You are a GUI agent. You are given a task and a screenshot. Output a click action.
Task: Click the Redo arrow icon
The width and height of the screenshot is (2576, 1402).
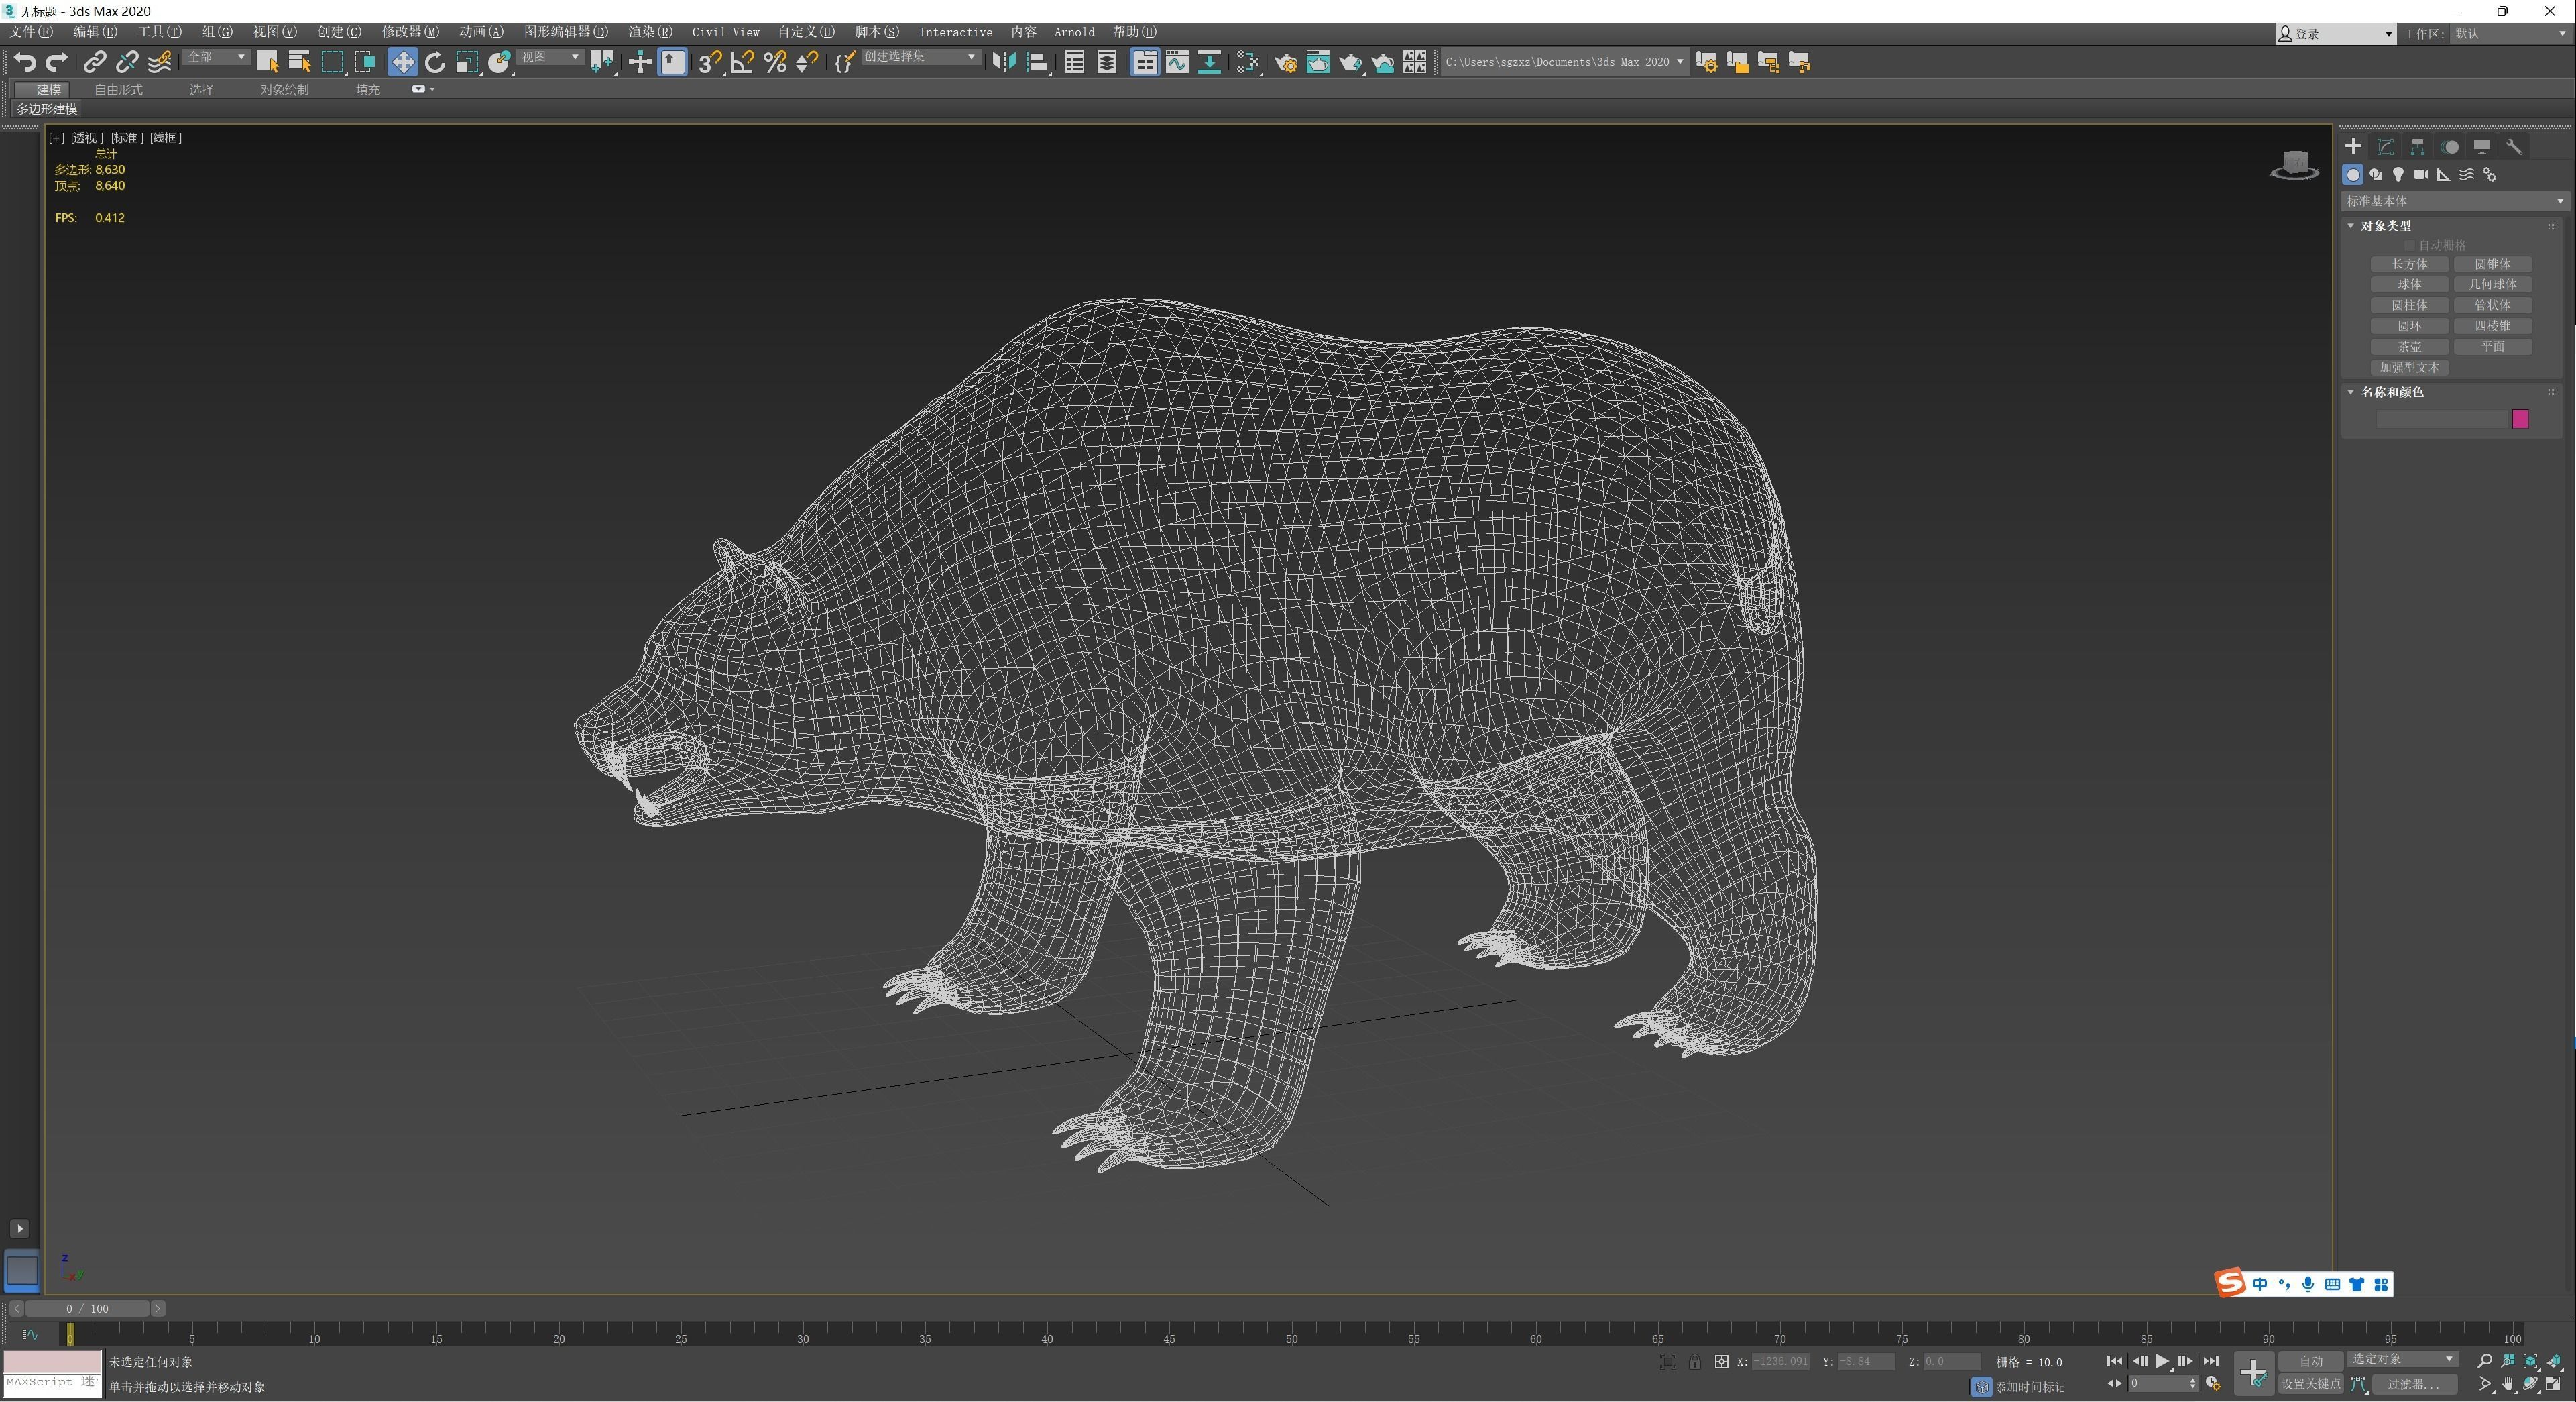(57, 62)
